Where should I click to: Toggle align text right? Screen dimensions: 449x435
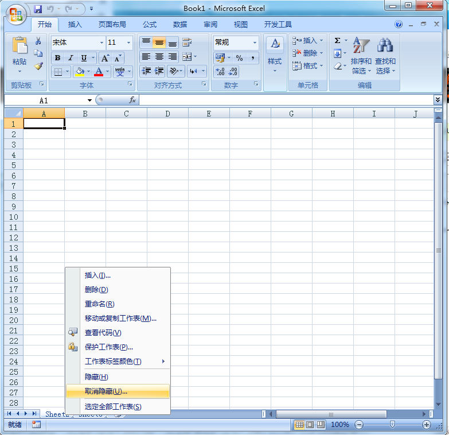coord(173,57)
